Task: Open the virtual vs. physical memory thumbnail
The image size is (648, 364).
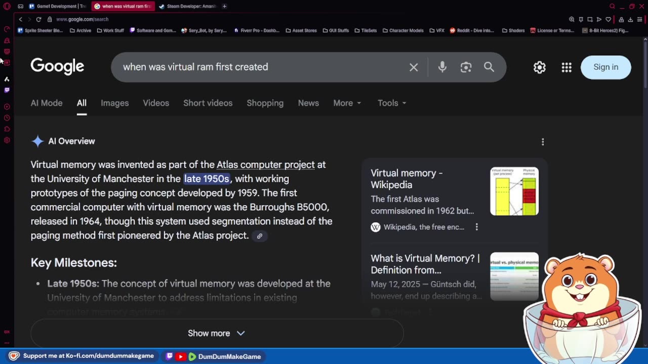Action: 514,276
